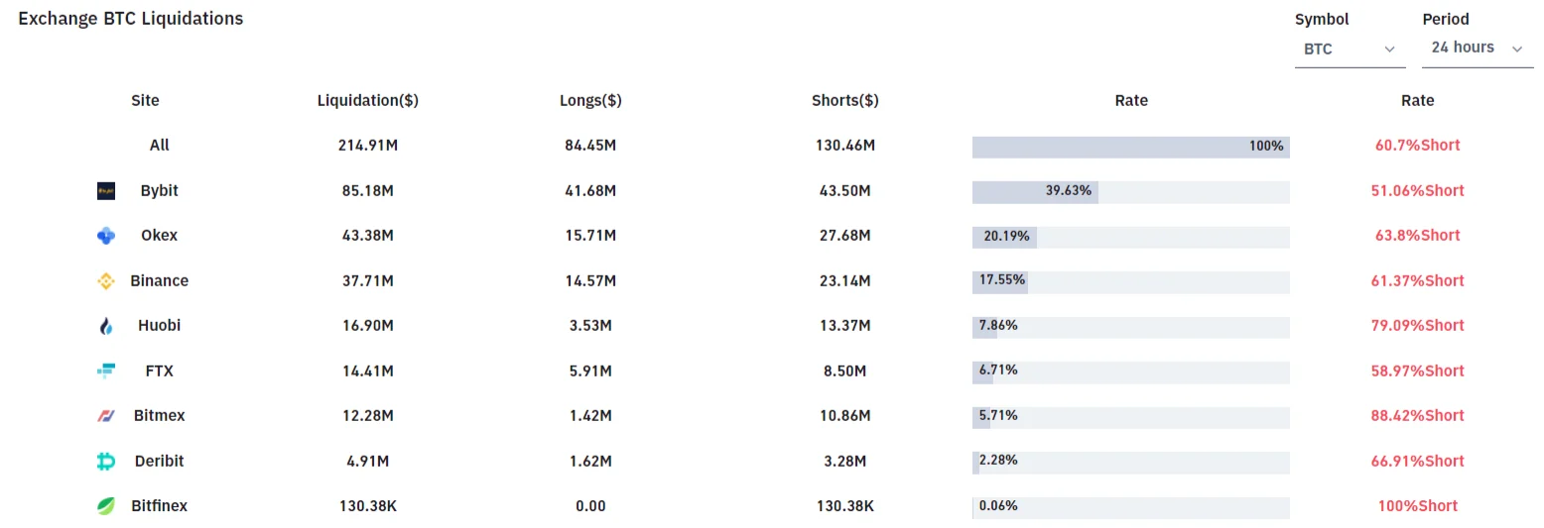The image size is (1544, 528).
Task: Select the Site column header
Action: [145, 100]
